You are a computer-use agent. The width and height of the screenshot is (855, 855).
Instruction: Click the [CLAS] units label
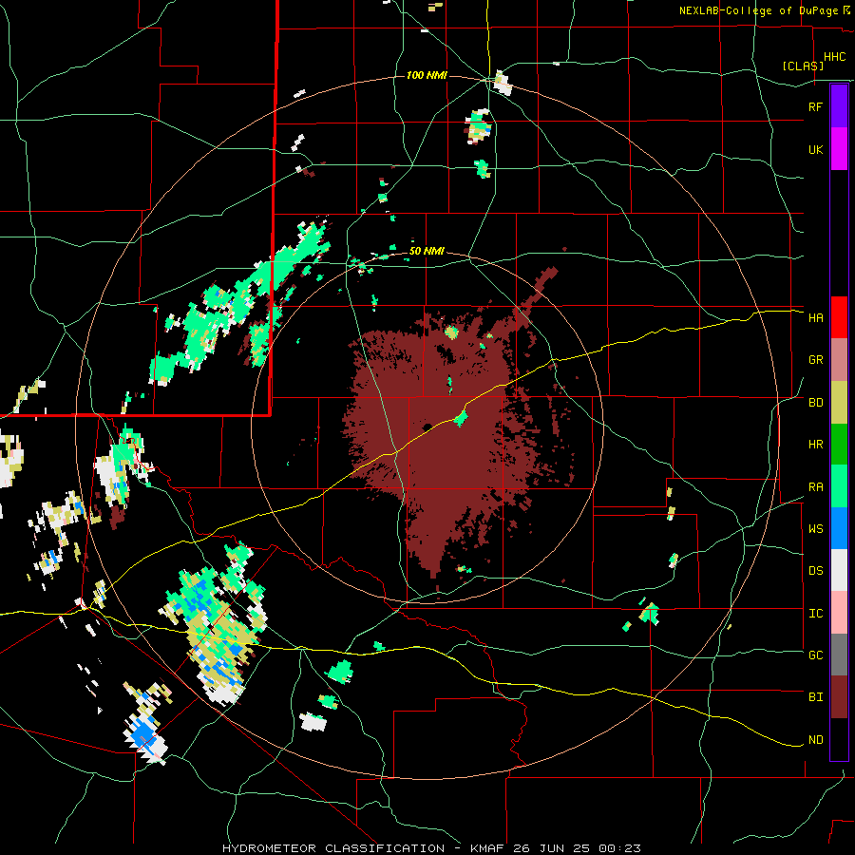(x=803, y=66)
